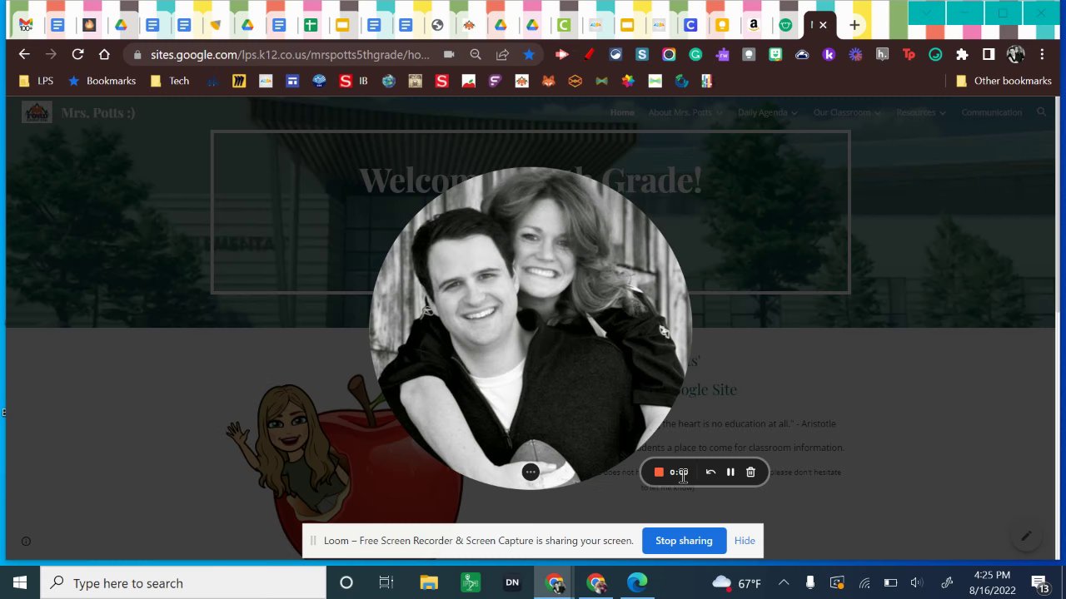The width and height of the screenshot is (1066, 599).
Task: Click the address bar URL field
Action: point(290,55)
